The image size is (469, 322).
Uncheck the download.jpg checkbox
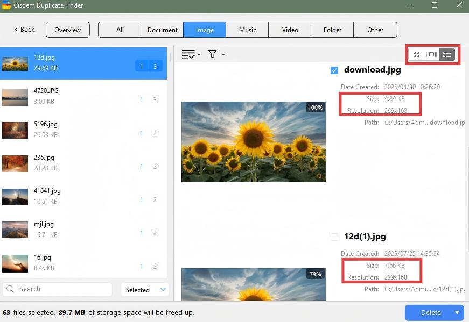click(334, 70)
